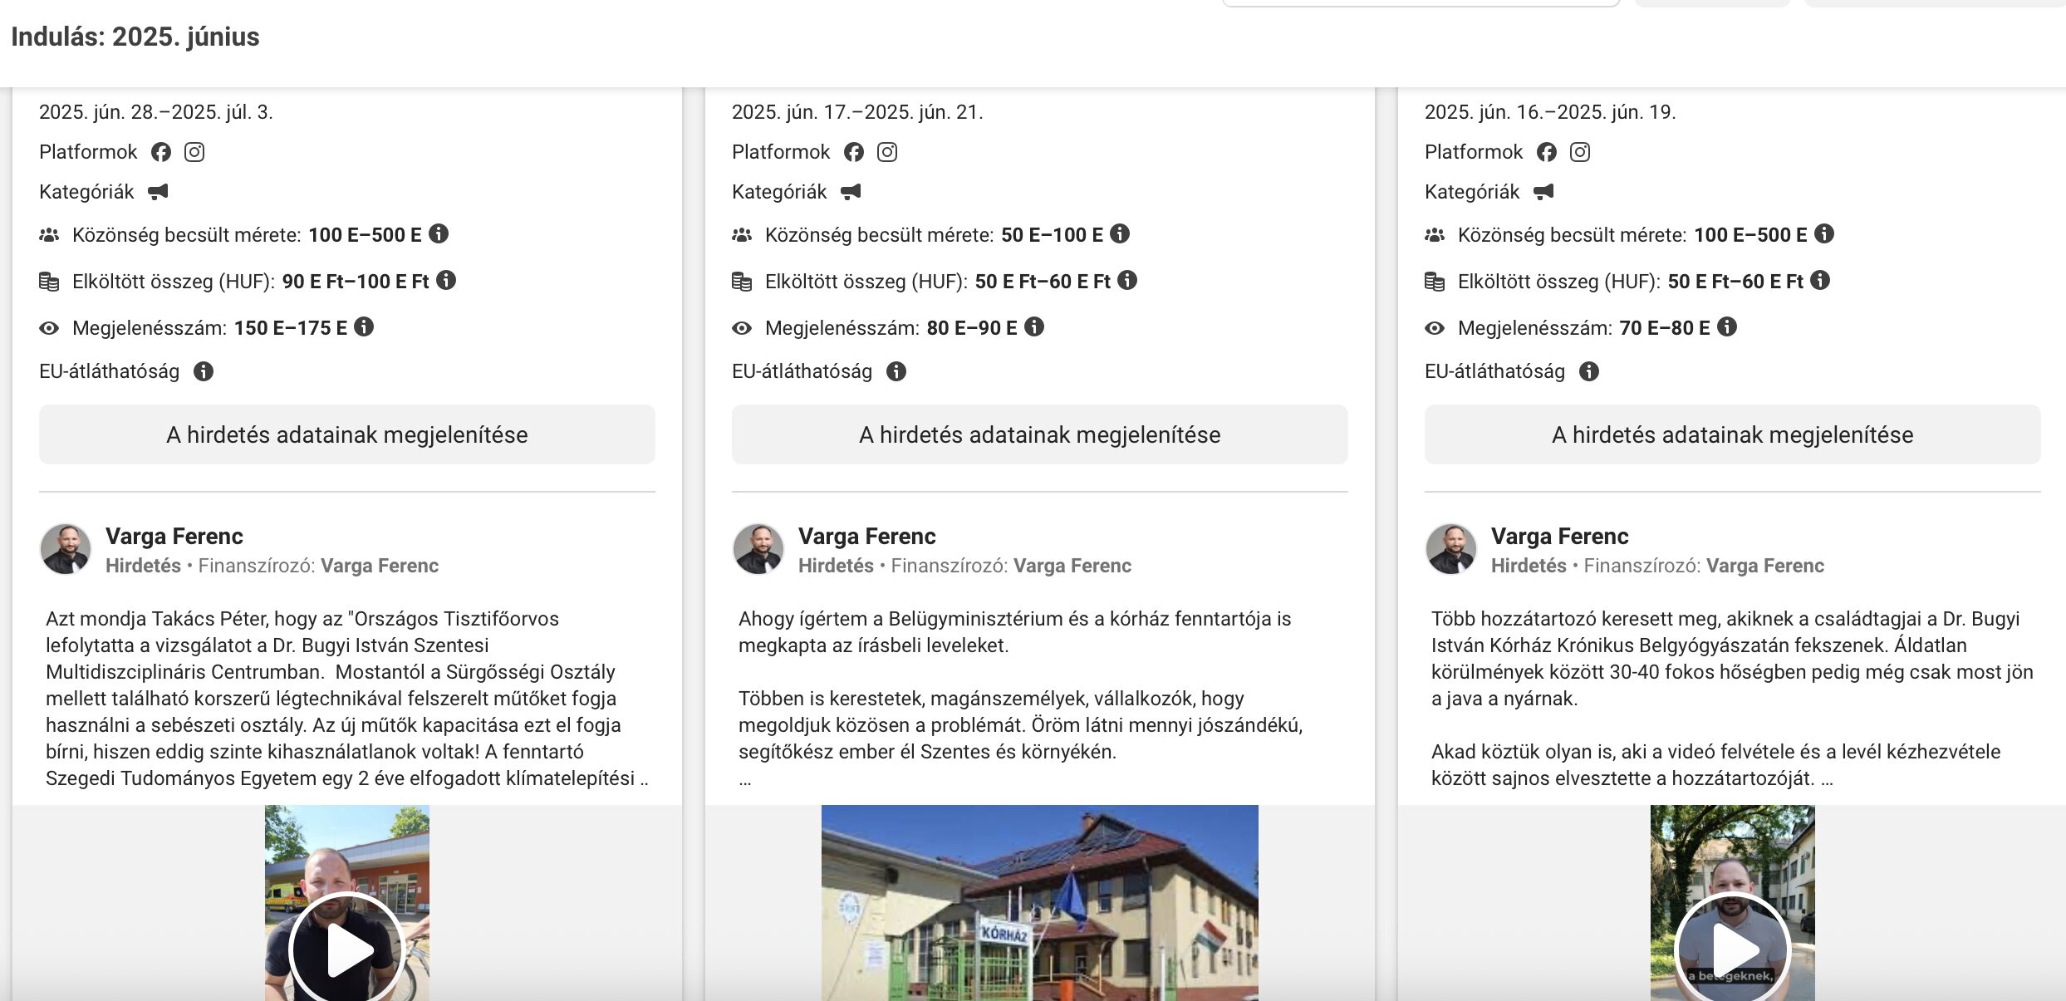Open EU-átláthatóság info in Jun 16 ad
The height and width of the screenshot is (1001, 2066).
pos(1589,371)
